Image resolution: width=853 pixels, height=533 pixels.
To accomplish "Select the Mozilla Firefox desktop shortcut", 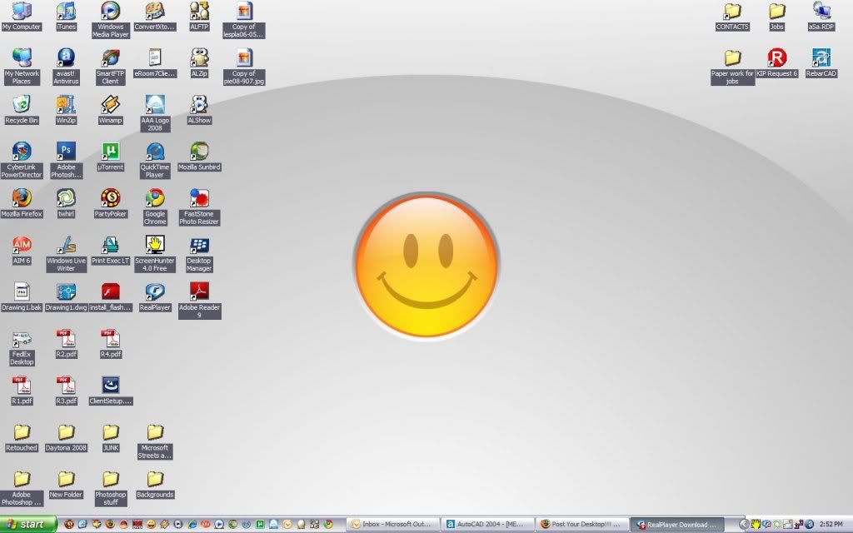I will [21, 203].
